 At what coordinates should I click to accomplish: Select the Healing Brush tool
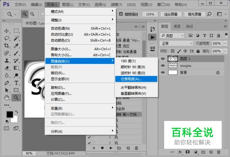click(x=6, y=53)
